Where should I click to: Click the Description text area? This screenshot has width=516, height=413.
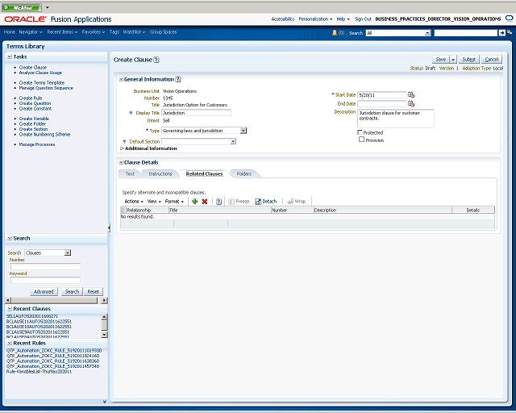tap(396, 119)
